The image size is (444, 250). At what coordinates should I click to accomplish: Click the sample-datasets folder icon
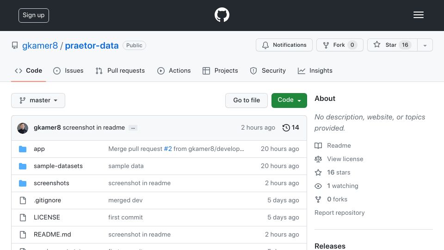23,166
